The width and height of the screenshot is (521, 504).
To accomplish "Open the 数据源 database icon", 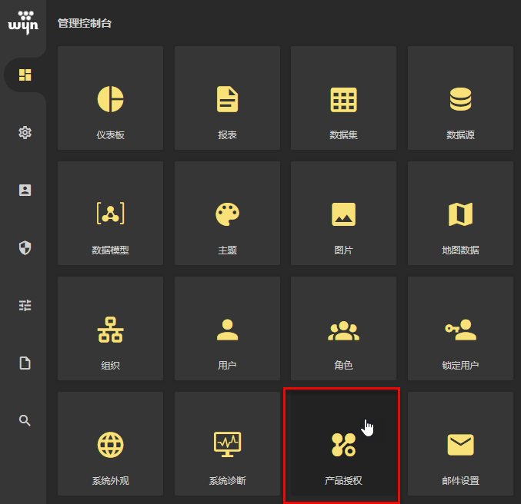I will coord(460,99).
